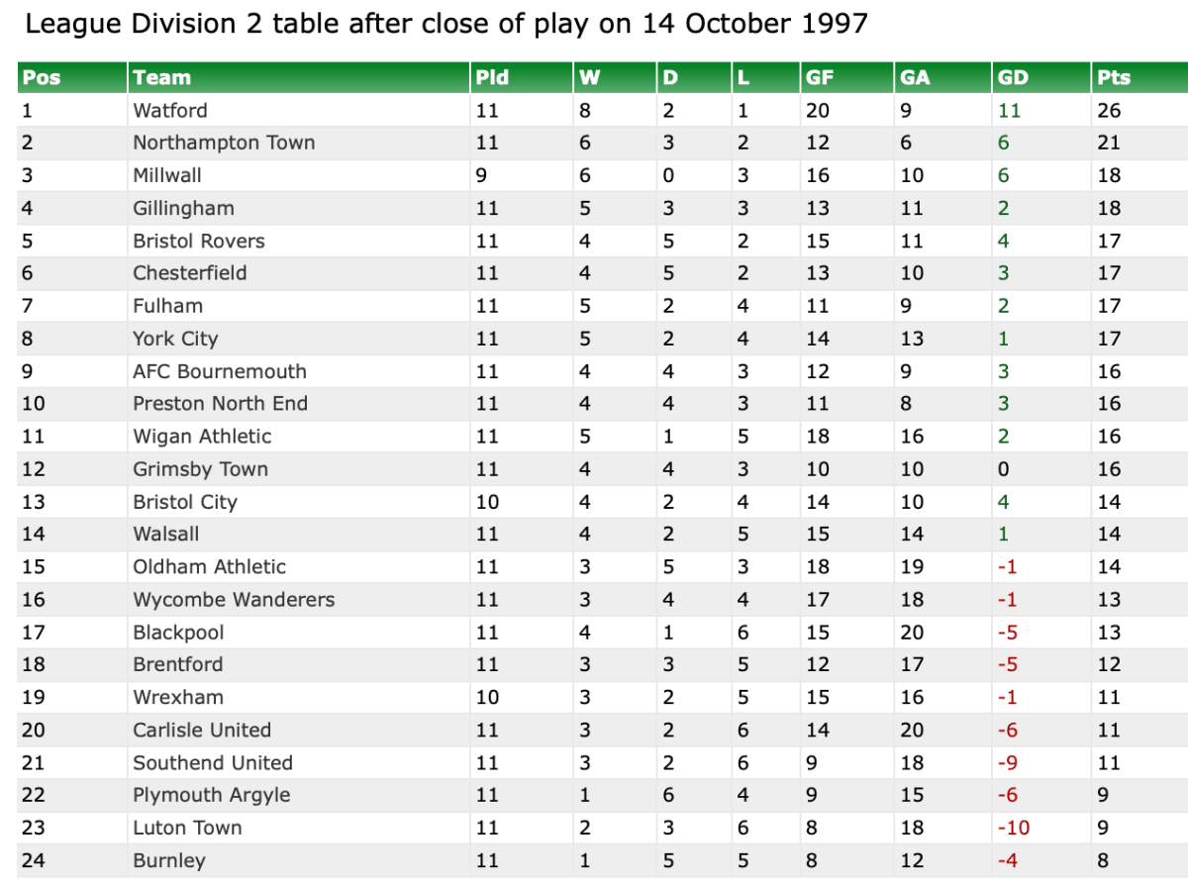Click on Burnley at the bottom
Screen dimensions: 1188x888
(169, 860)
